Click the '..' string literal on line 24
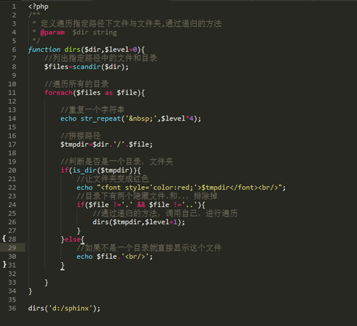This screenshot has height=326, width=357. pos(189,205)
